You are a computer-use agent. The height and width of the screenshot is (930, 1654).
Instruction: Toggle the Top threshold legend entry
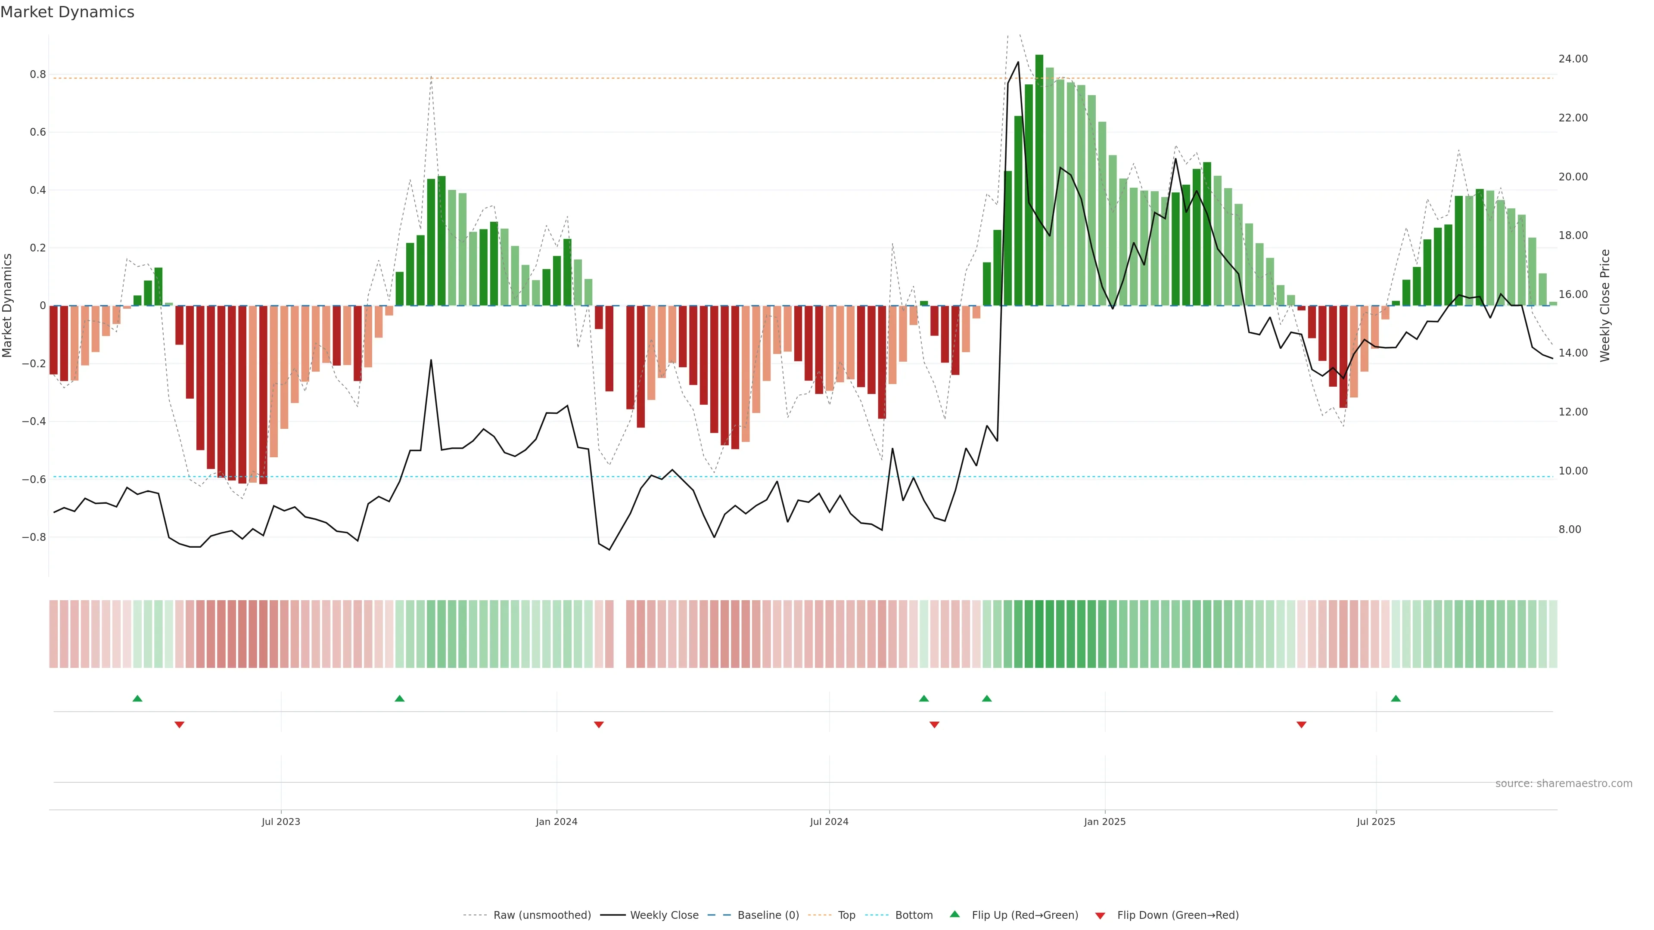coord(846,915)
